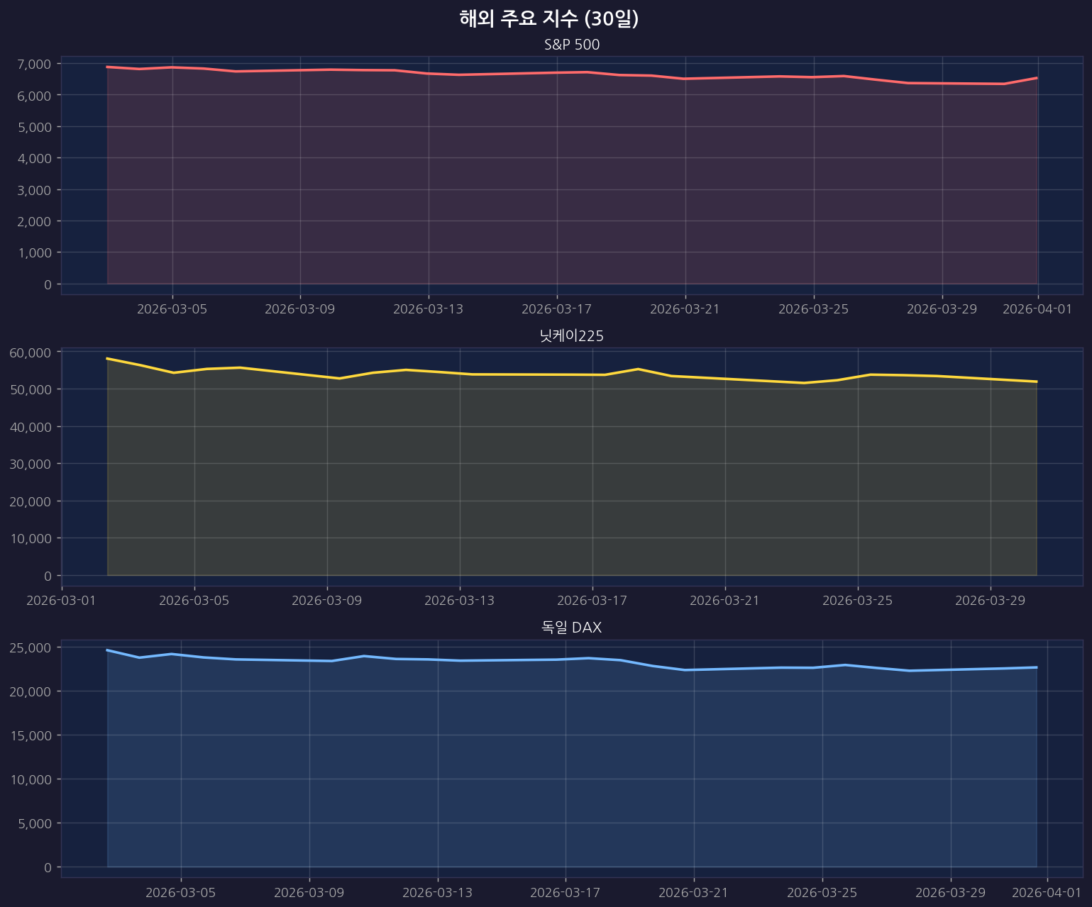This screenshot has height=907, width=1092.
Task: Select the S&P 500 chart title
Action: click(572, 45)
